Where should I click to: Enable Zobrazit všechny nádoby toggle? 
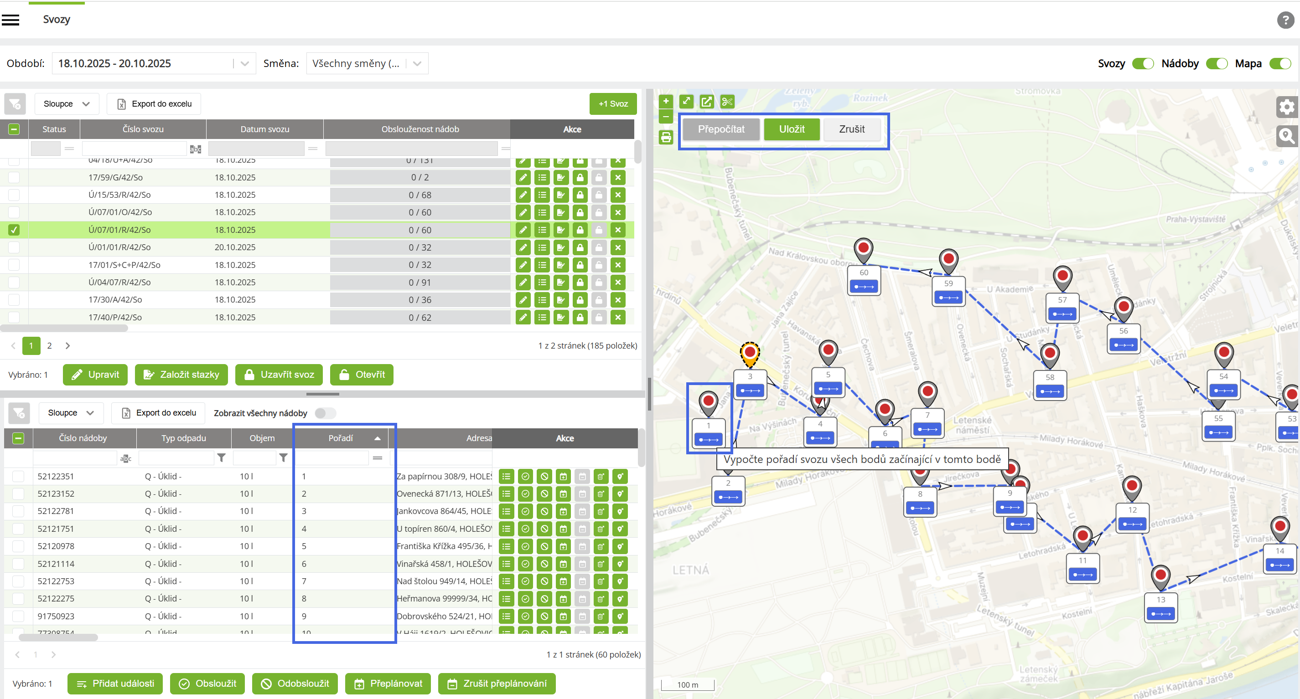coord(325,413)
